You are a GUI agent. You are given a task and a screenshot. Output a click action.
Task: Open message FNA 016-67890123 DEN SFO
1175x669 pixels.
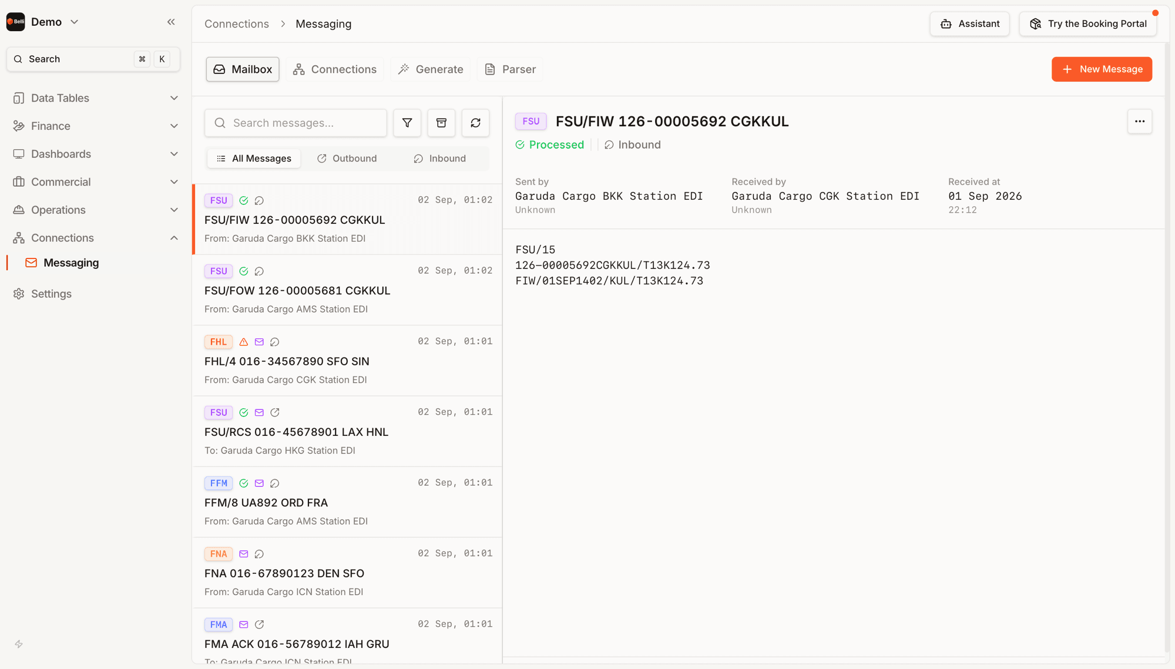coord(347,573)
